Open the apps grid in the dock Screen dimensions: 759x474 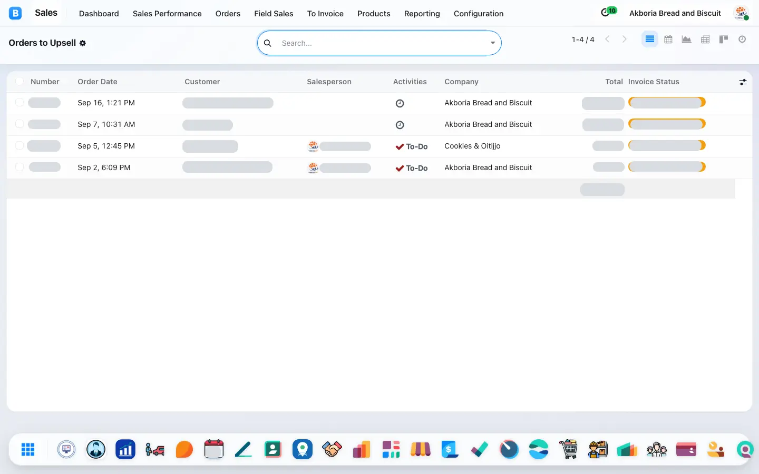[28, 449]
